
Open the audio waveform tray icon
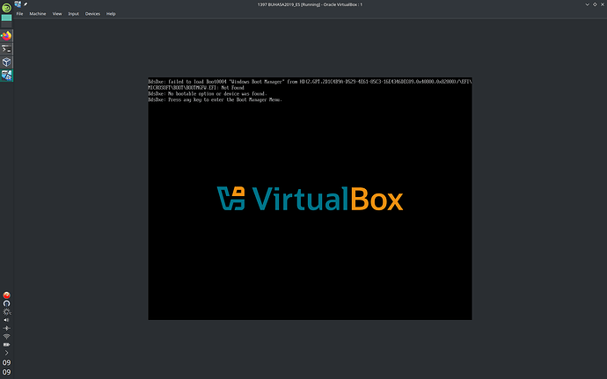click(6, 328)
